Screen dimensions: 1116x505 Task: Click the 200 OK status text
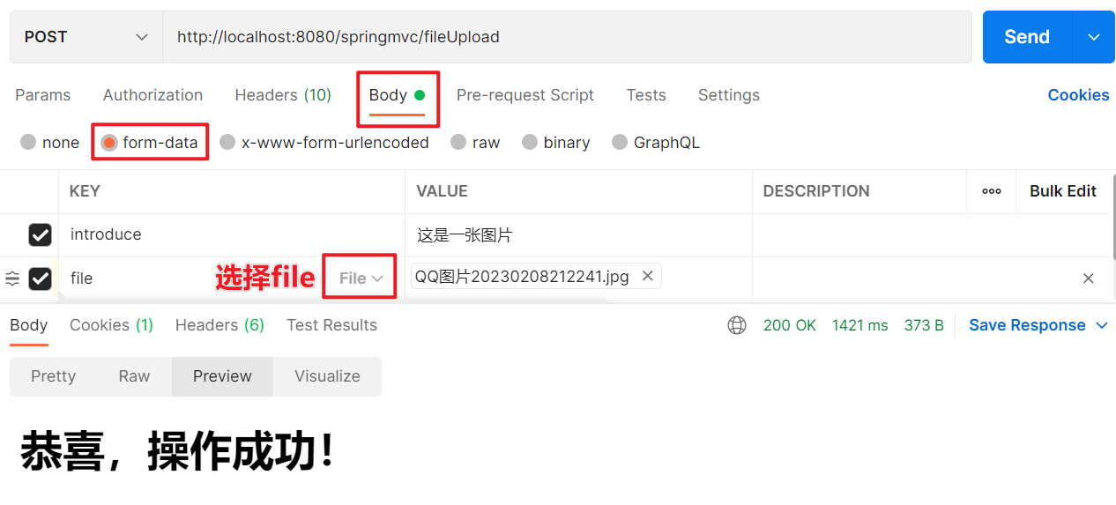coord(790,325)
